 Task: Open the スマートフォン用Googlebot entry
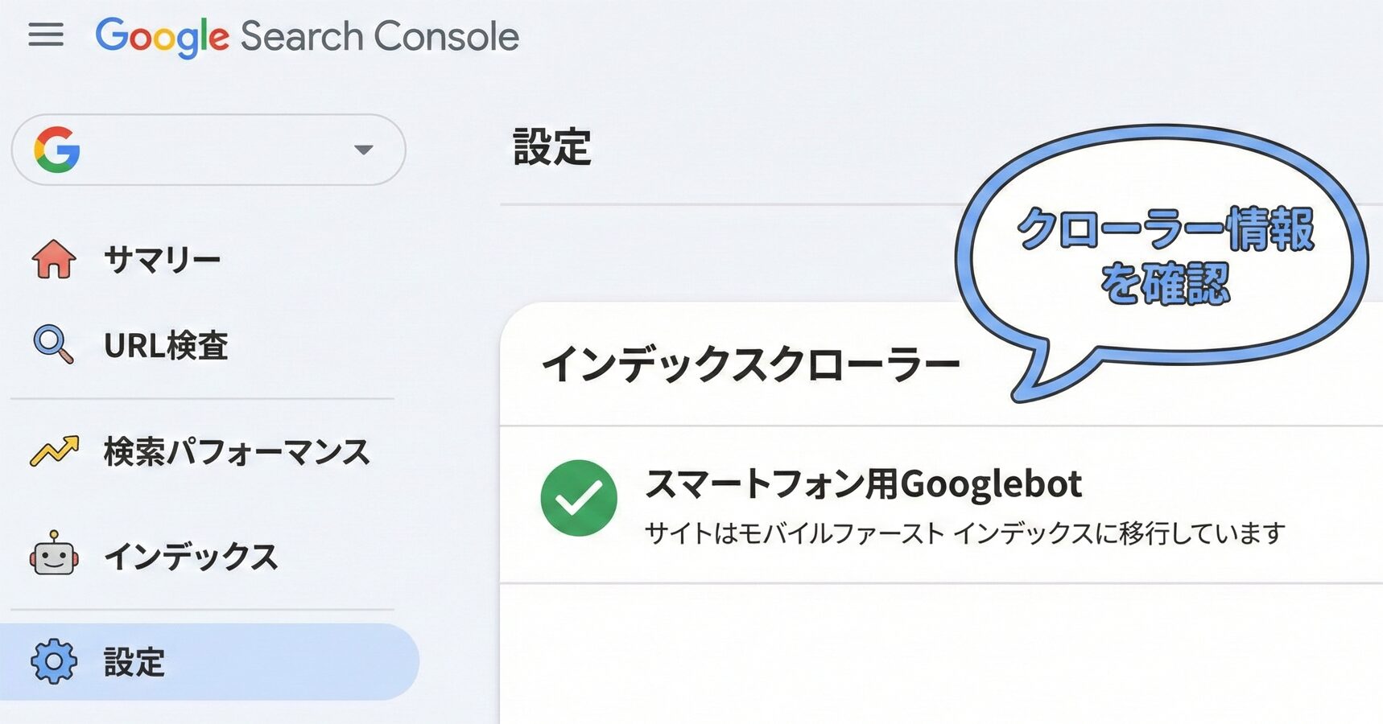tap(863, 484)
